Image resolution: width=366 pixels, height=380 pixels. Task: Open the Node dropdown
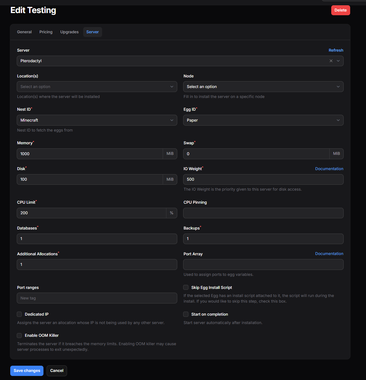point(263,87)
